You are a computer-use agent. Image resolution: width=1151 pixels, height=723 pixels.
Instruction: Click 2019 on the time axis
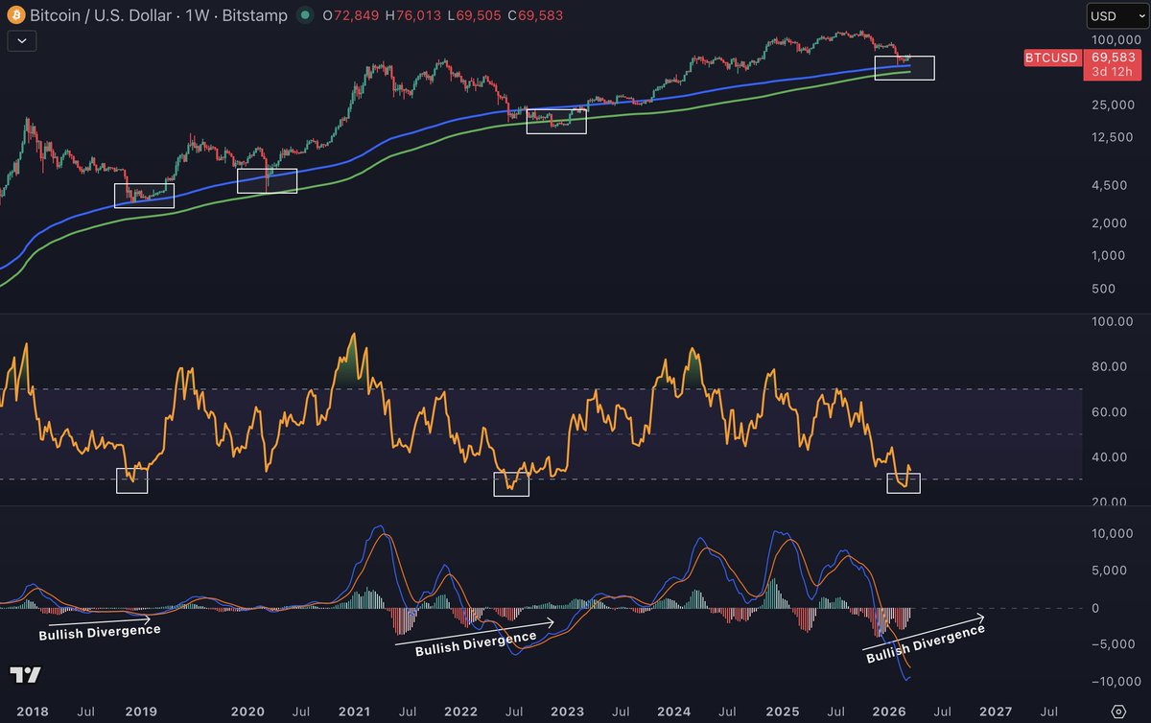click(x=141, y=711)
